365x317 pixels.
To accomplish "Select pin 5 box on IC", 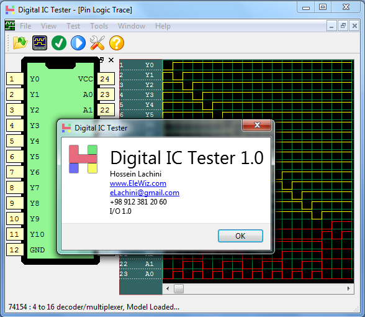I will 15,141.
